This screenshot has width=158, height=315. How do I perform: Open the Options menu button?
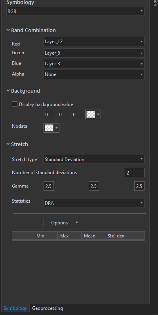pyautogui.click(x=61, y=222)
